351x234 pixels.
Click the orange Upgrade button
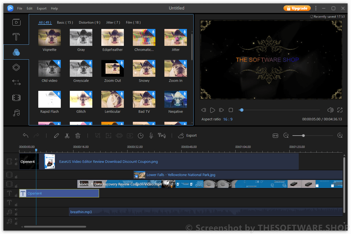297,8
